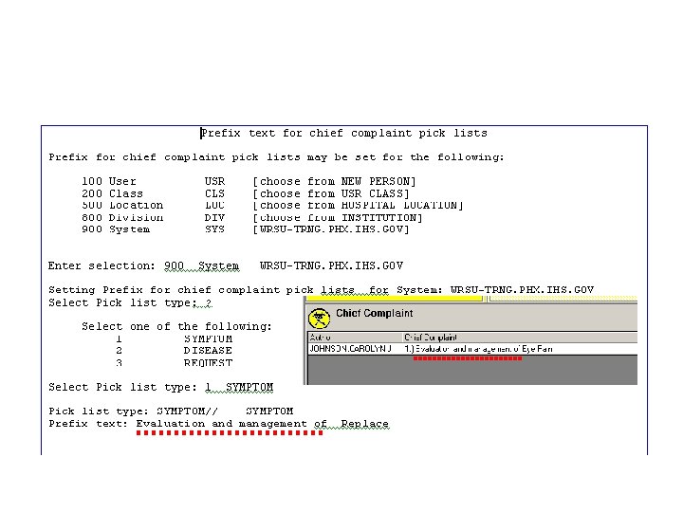683x512 pixels.
Task: Click the Chief Complaint panel title
Action: (x=374, y=313)
